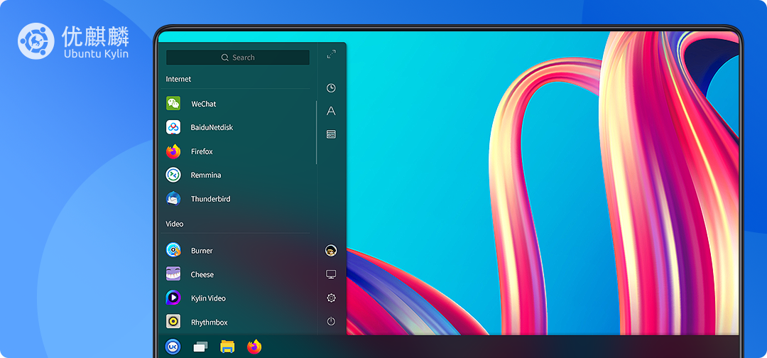767x358 pixels.
Task: Open the file manager from the taskbar
Action: 227,347
